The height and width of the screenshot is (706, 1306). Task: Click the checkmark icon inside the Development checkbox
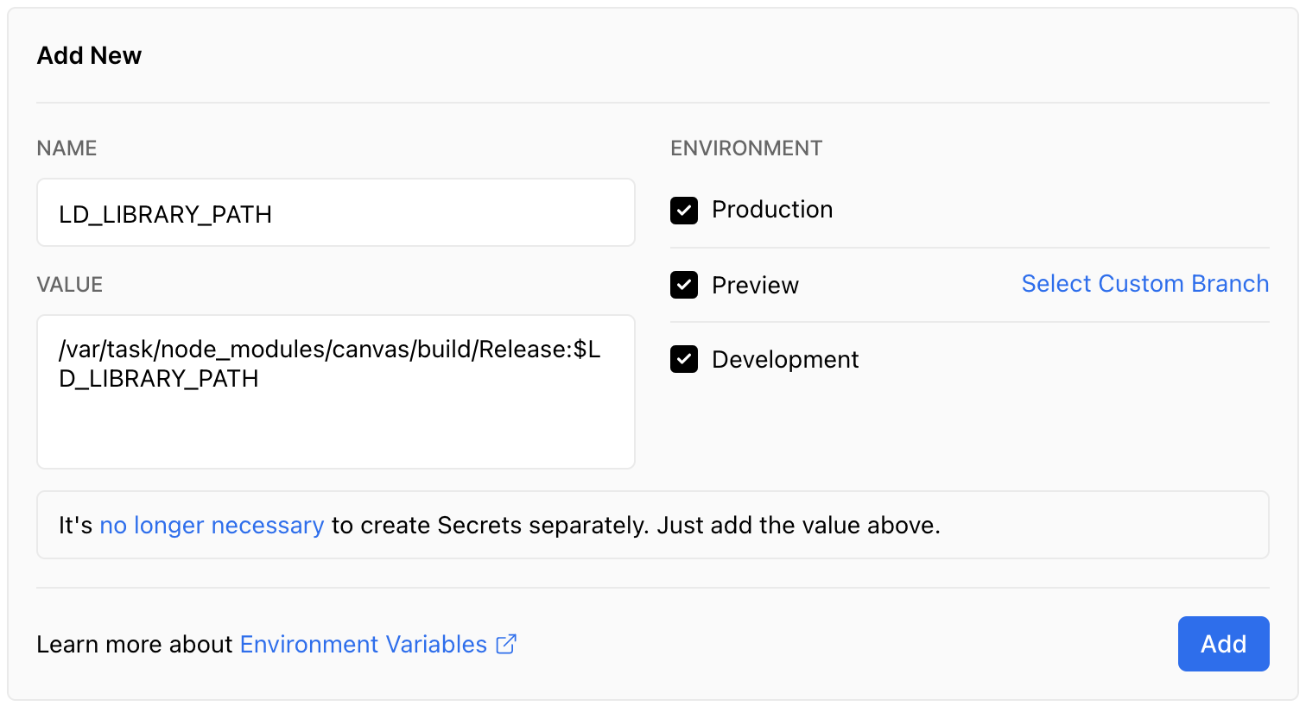tap(683, 359)
